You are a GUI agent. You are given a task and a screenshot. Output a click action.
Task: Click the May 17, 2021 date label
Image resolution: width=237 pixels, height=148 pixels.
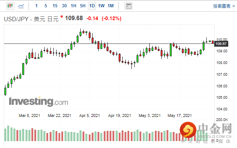[x=180, y=115]
